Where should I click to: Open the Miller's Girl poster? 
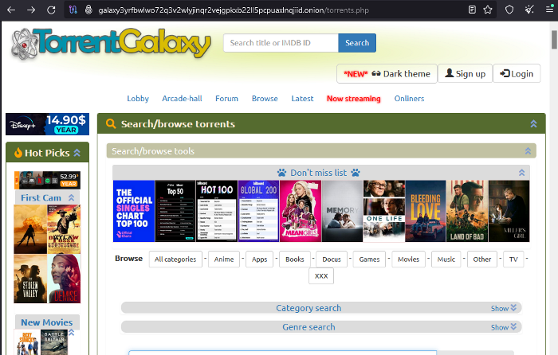pos(509,211)
